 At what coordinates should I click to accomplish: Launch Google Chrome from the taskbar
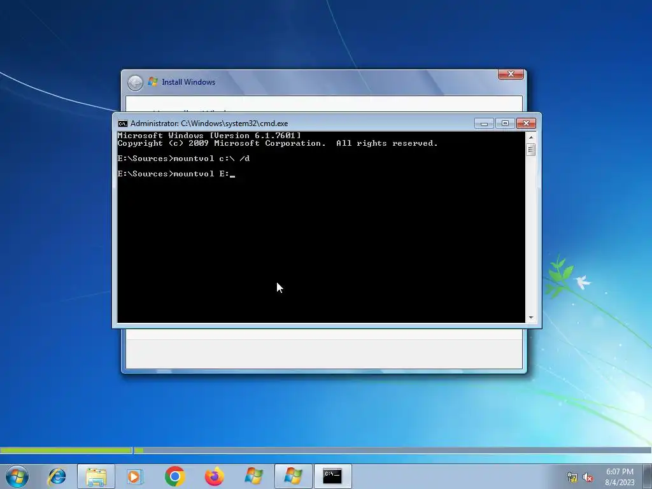pyautogui.click(x=174, y=476)
